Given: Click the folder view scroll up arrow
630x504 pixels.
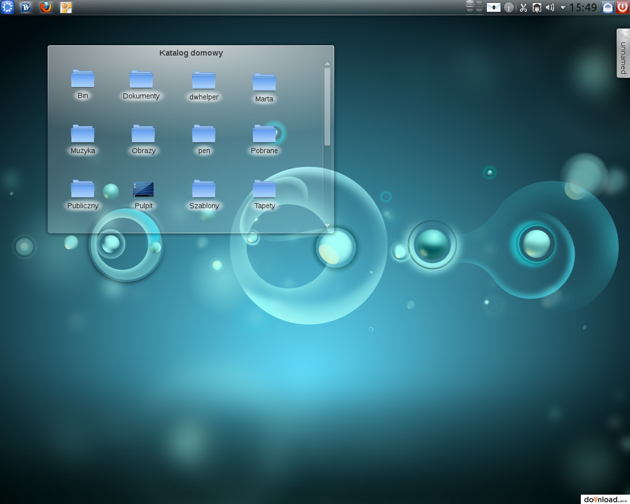Looking at the screenshot, I should click(x=327, y=64).
